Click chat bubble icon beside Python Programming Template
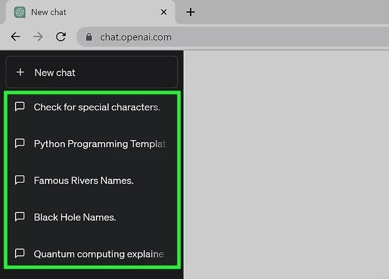The height and width of the screenshot is (279, 389). (x=20, y=144)
